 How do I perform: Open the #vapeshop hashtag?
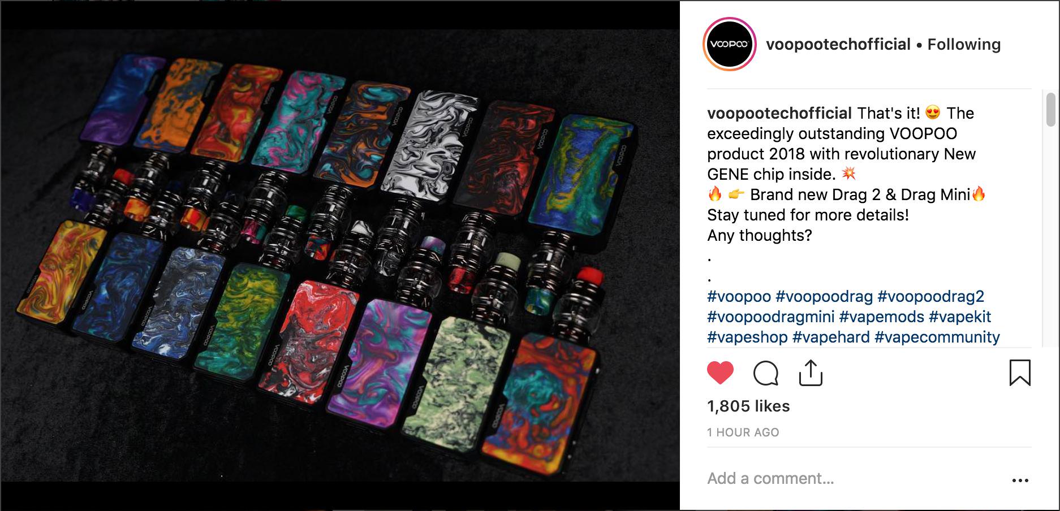(x=747, y=337)
